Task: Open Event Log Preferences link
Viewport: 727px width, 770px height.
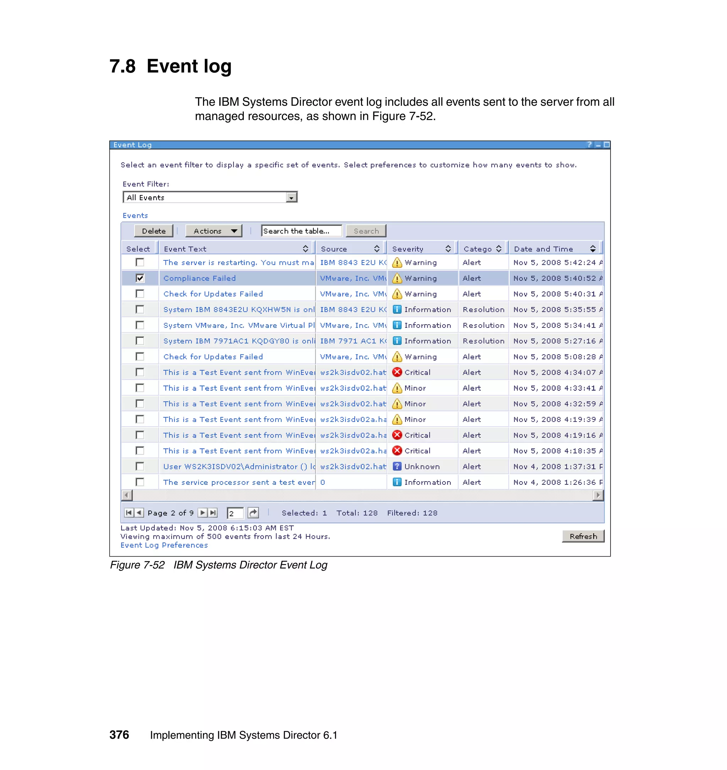Action: point(164,545)
